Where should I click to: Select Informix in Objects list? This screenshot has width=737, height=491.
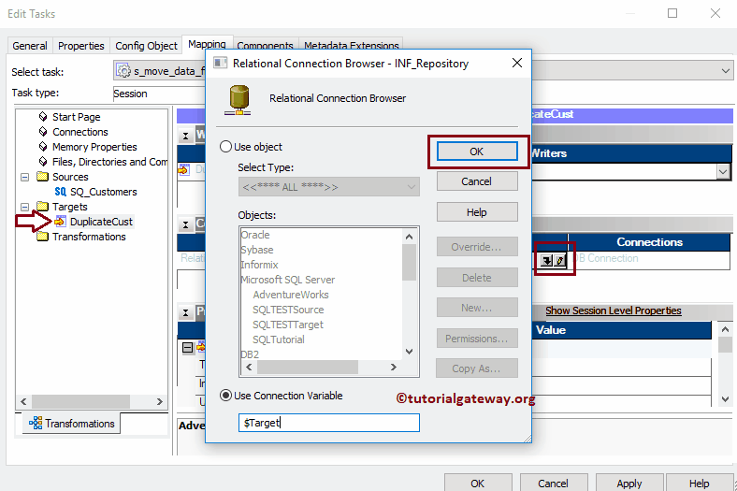tap(259, 265)
